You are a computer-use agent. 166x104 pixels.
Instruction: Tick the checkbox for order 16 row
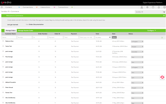[x=3, y=67]
